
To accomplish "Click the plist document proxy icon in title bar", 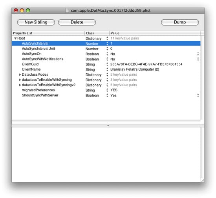I will (67, 11).
